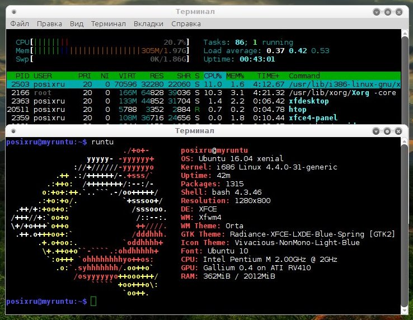Select the htop process row

[204, 110]
